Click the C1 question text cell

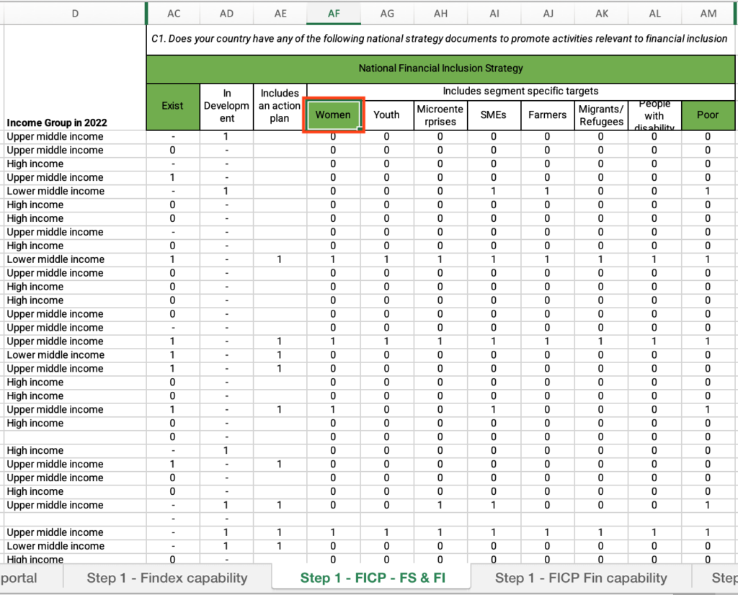pyautogui.click(x=440, y=39)
